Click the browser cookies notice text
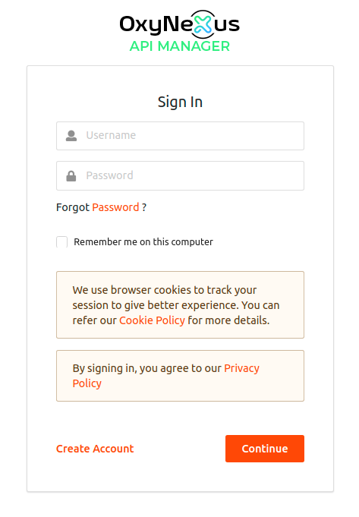This screenshot has height=517, width=359. click(x=176, y=305)
